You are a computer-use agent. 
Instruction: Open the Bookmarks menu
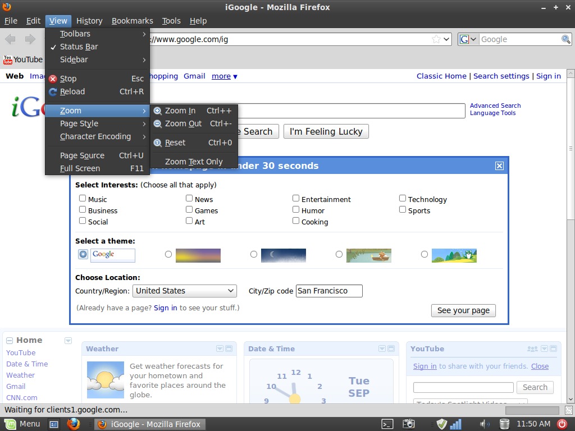(x=133, y=21)
